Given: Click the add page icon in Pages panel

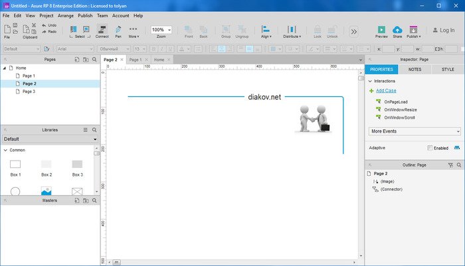Looking at the screenshot, I should 75,60.
